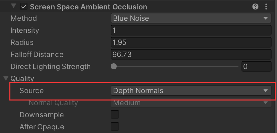Image resolution: width=277 pixels, height=133 pixels.
Task: Enable the Downsample checkbox
Action: (x=115, y=115)
